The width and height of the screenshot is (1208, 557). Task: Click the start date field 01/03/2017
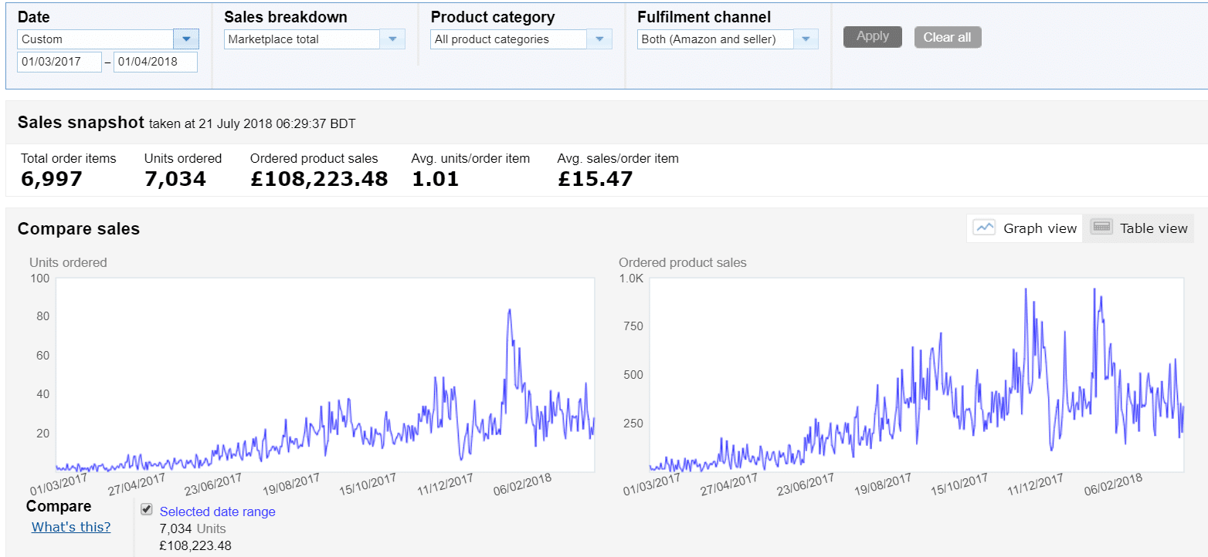click(x=59, y=62)
